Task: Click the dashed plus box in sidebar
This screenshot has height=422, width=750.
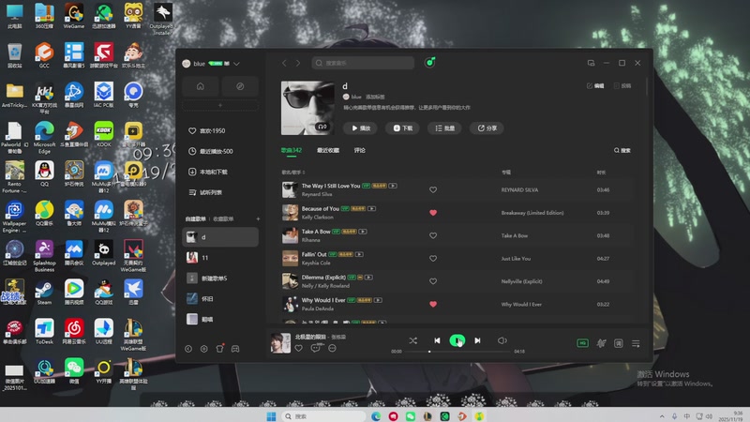Action: click(x=220, y=105)
